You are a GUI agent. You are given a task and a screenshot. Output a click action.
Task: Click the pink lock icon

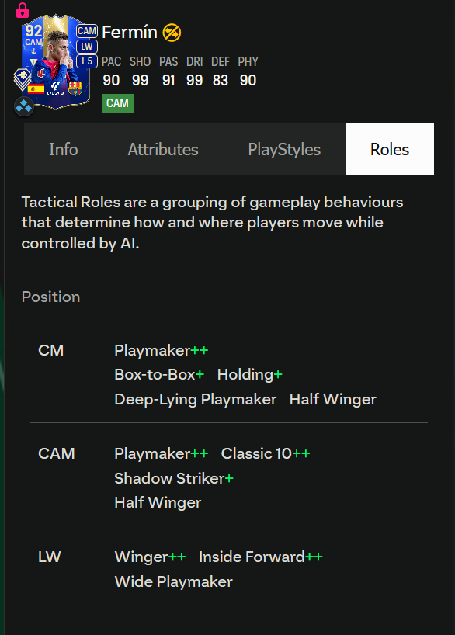(x=23, y=11)
